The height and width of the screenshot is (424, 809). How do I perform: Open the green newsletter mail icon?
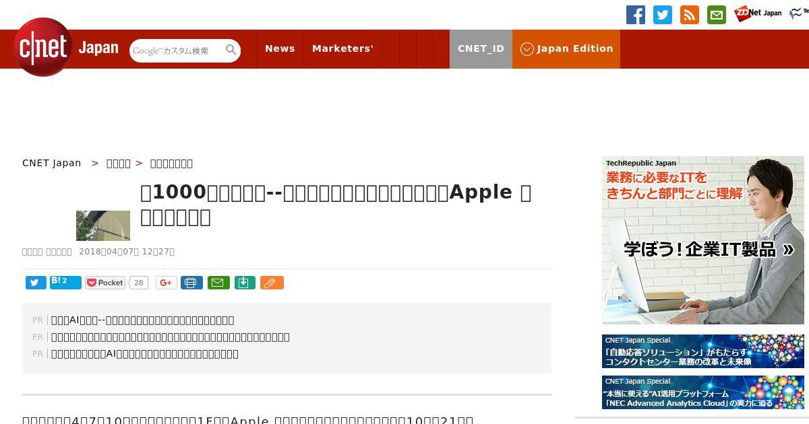pyautogui.click(x=717, y=15)
